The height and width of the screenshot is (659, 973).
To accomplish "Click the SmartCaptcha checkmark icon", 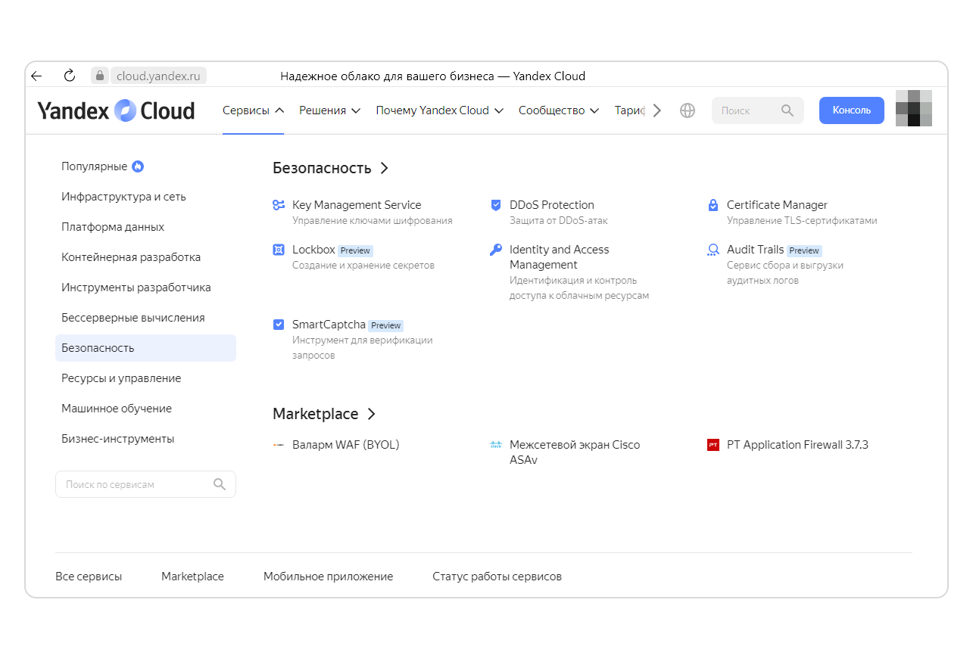I will 279,325.
